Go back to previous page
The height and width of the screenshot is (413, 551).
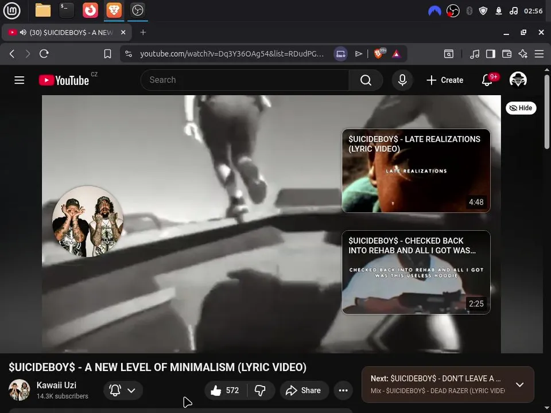pyautogui.click(x=12, y=54)
